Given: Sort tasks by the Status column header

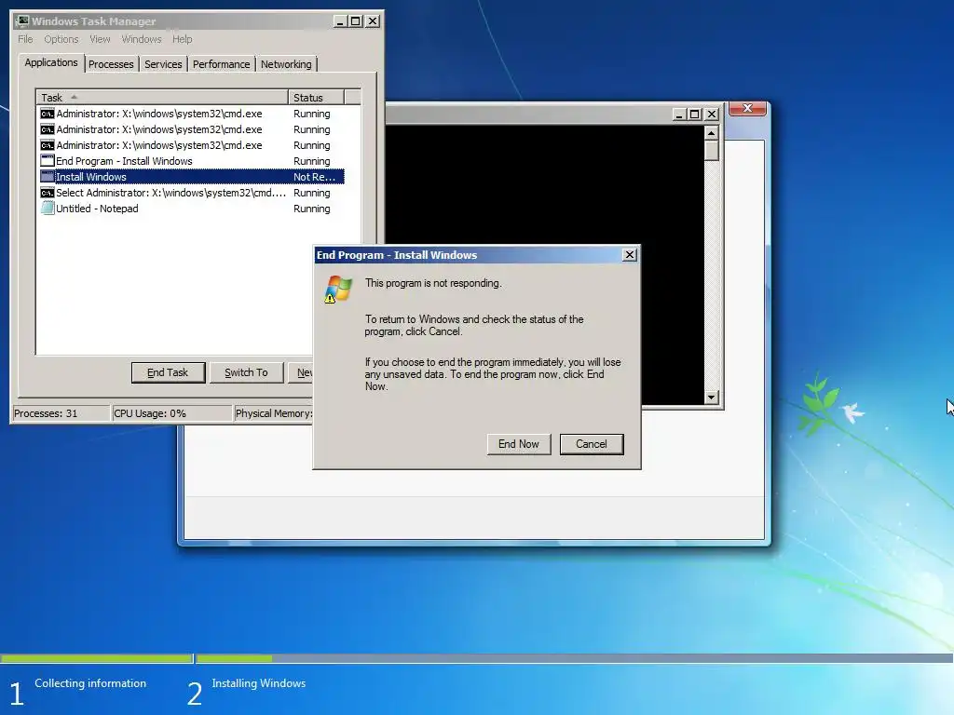Looking at the screenshot, I should point(316,97).
